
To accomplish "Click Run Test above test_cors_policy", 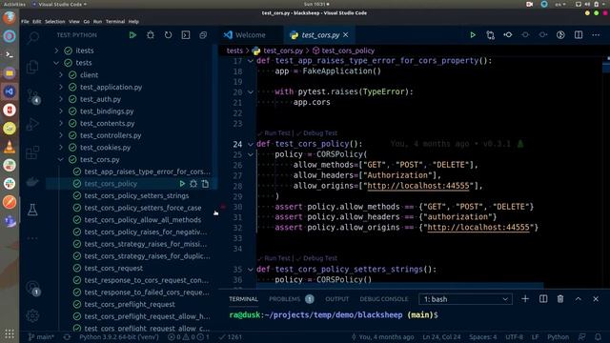I will [277, 133].
